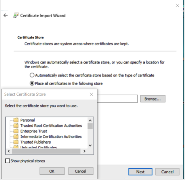Go back using the wizard back arrow
This screenshot has height=180, width=185.
click(6, 15)
